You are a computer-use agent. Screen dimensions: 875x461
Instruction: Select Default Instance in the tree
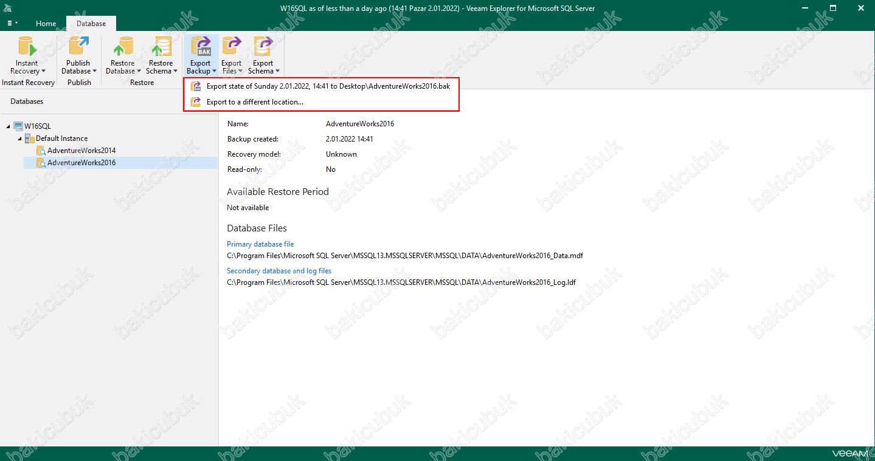tap(61, 138)
